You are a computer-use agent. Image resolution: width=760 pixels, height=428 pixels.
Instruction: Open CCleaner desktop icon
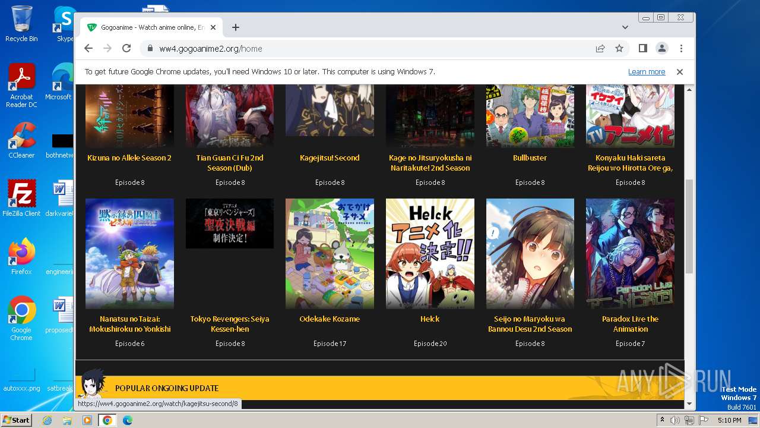point(21,140)
